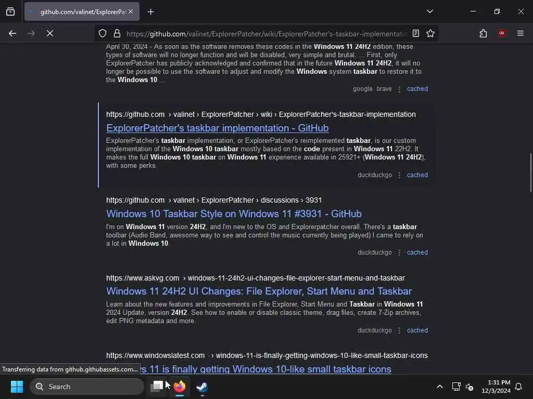This screenshot has height=399, width=533.
Task: Open the muted volume tray icon
Action: pos(469,387)
